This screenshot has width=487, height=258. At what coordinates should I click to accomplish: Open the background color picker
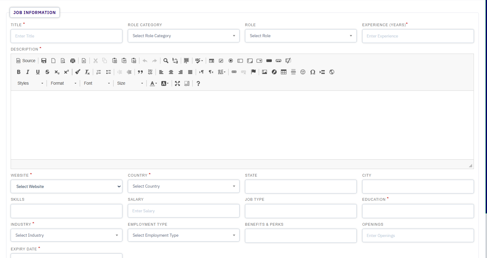point(165,83)
